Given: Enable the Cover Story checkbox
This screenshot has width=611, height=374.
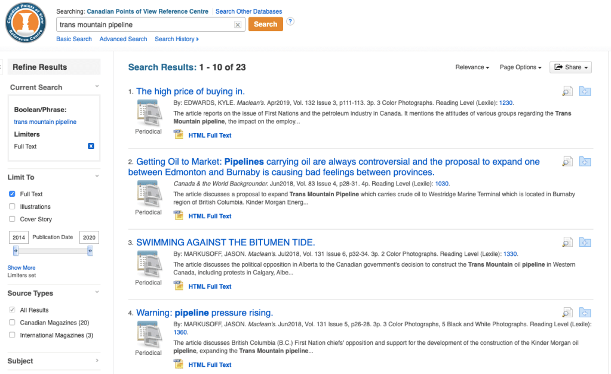Looking at the screenshot, I should pos(13,219).
